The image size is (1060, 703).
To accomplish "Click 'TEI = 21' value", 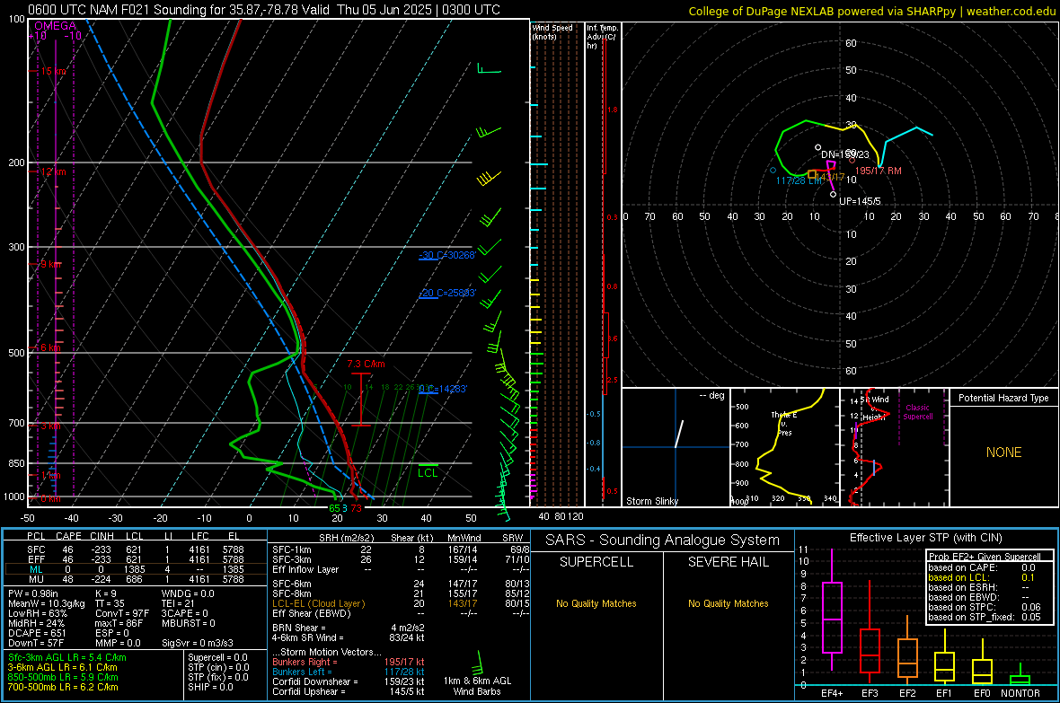I will click(178, 603).
